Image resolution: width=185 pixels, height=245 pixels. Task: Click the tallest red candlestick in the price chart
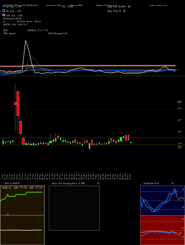[18, 104]
